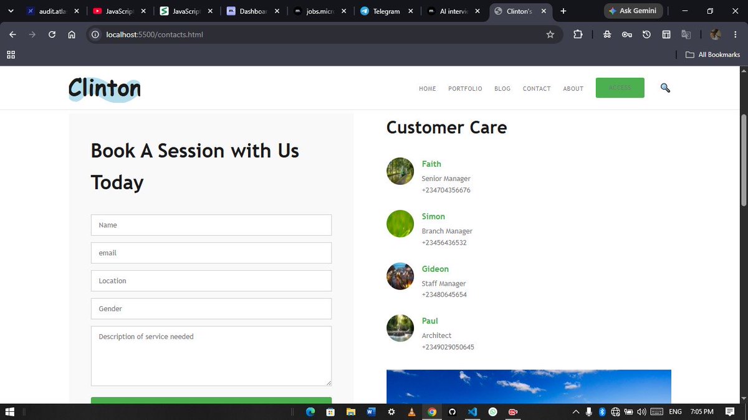Open Microsoft Word from the taskbar
The height and width of the screenshot is (420, 748).
[372, 412]
